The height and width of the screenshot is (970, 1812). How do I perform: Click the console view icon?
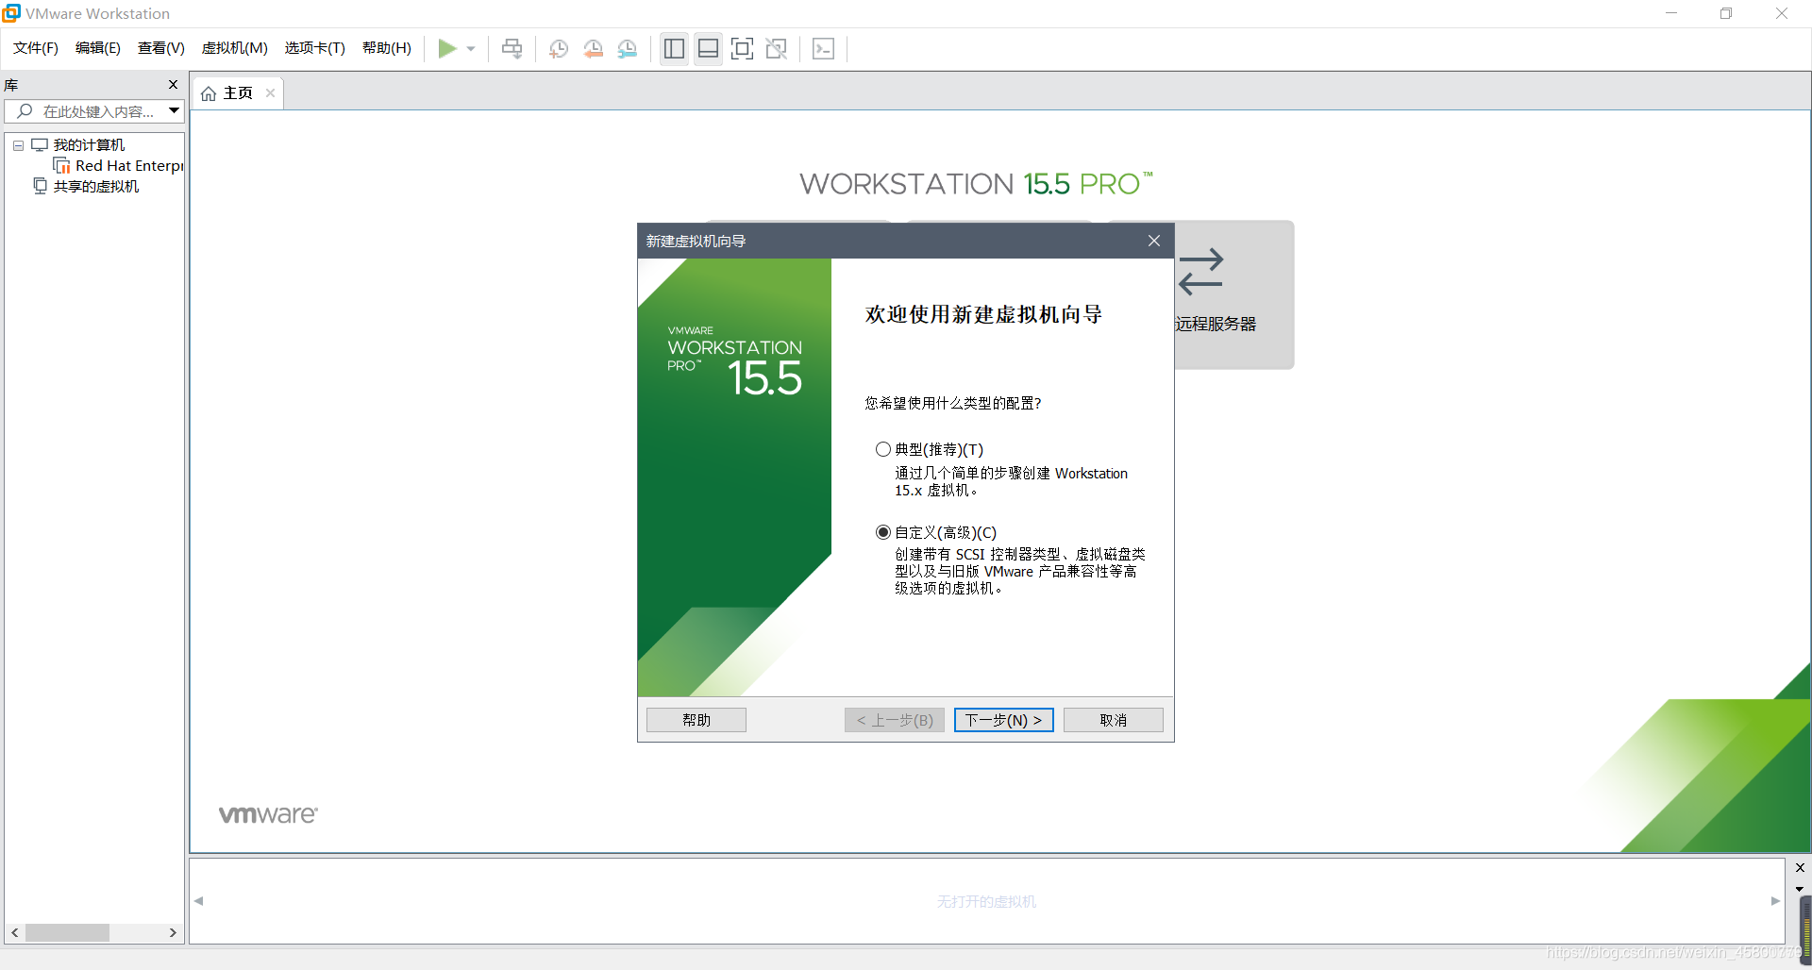[823, 48]
